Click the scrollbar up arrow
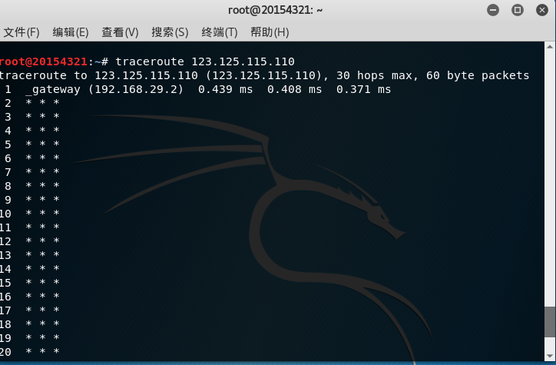This screenshot has width=556, height=365. click(550, 47)
